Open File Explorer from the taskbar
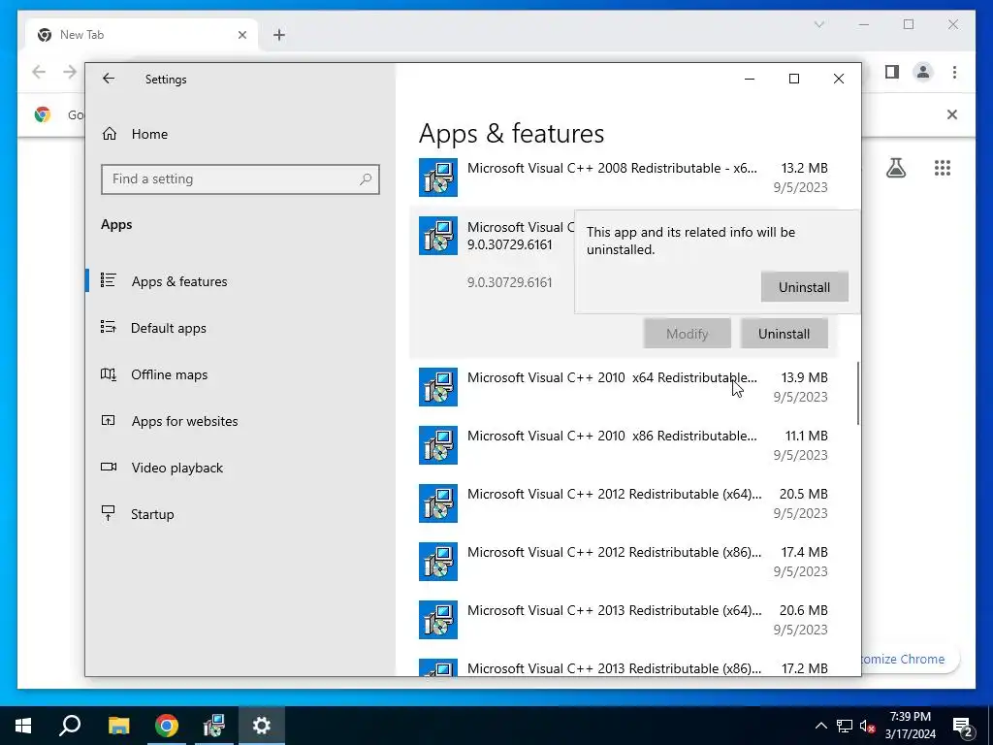The height and width of the screenshot is (745, 993). (x=118, y=726)
